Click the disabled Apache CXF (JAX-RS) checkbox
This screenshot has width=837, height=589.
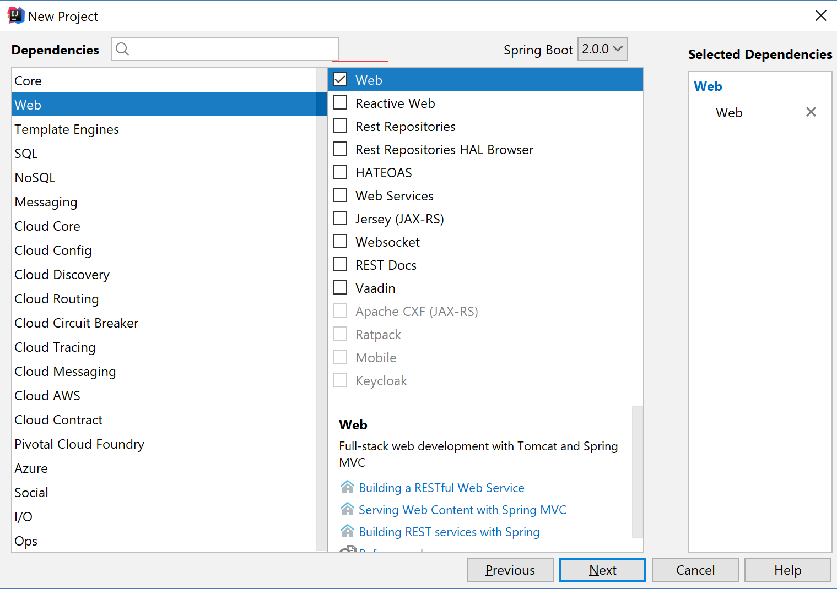(341, 311)
